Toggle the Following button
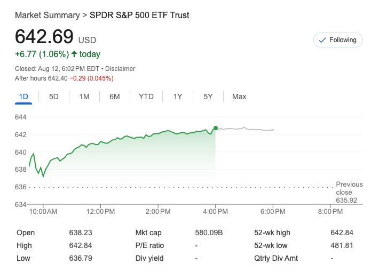This screenshot has width=371, height=272. point(337,40)
